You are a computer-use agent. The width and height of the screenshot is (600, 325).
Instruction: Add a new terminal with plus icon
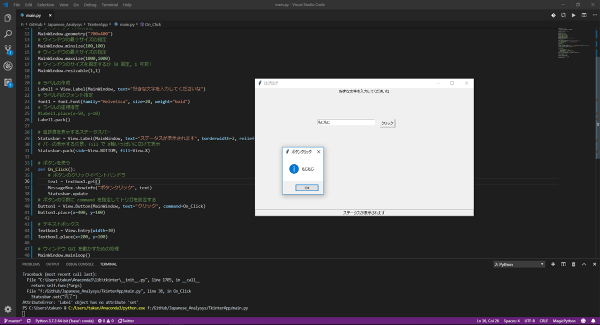pos(553,264)
